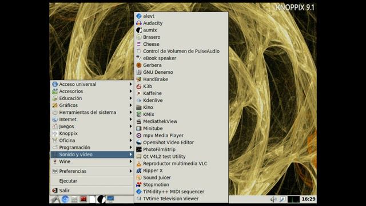Select highlighted Sonido y vídeo category

point(92,154)
